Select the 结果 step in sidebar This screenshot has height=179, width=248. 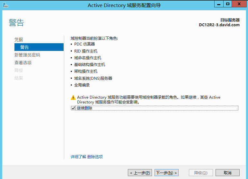pyautogui.click(x=19, y=78)
